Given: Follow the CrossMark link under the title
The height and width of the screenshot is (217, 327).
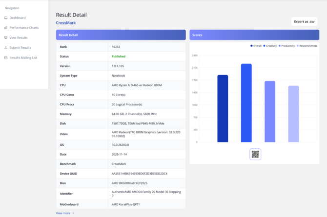Looking at the screenshot, I should click(66, 23).
